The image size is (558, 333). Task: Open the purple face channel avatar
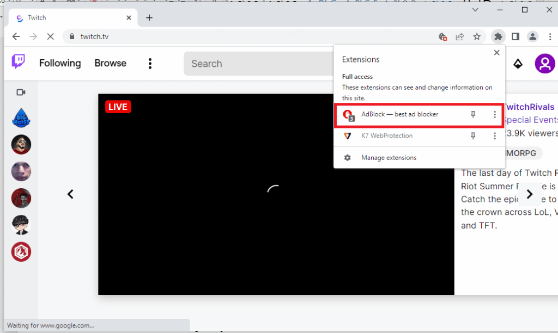[21, 171]
